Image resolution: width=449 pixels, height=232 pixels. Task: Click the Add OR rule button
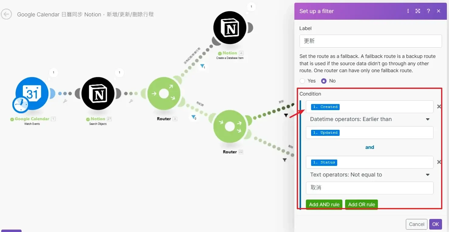362,204
